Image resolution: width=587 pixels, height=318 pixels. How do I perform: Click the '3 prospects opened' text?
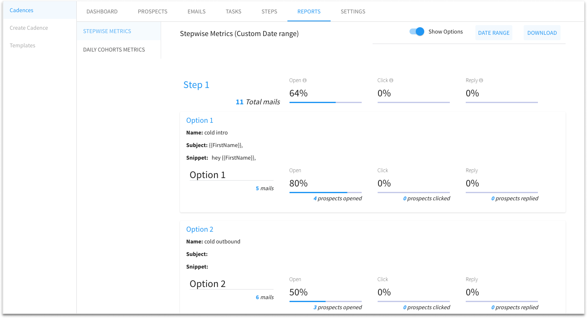(337, 308)
